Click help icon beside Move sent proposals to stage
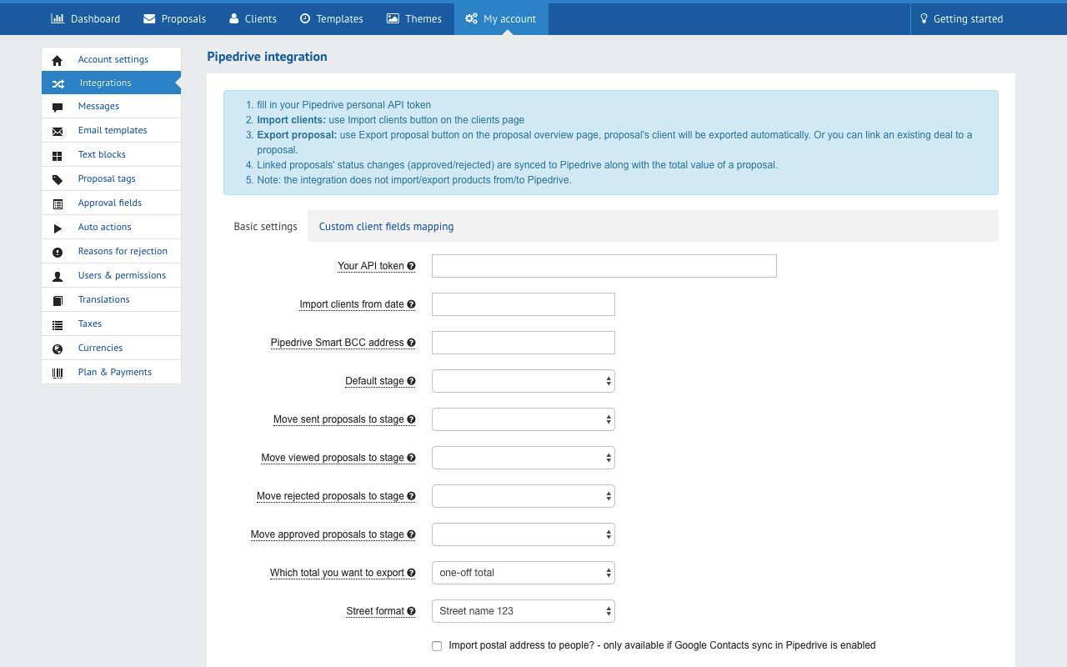Screen dimensions: 1067x667 click(x=411, y=419)
